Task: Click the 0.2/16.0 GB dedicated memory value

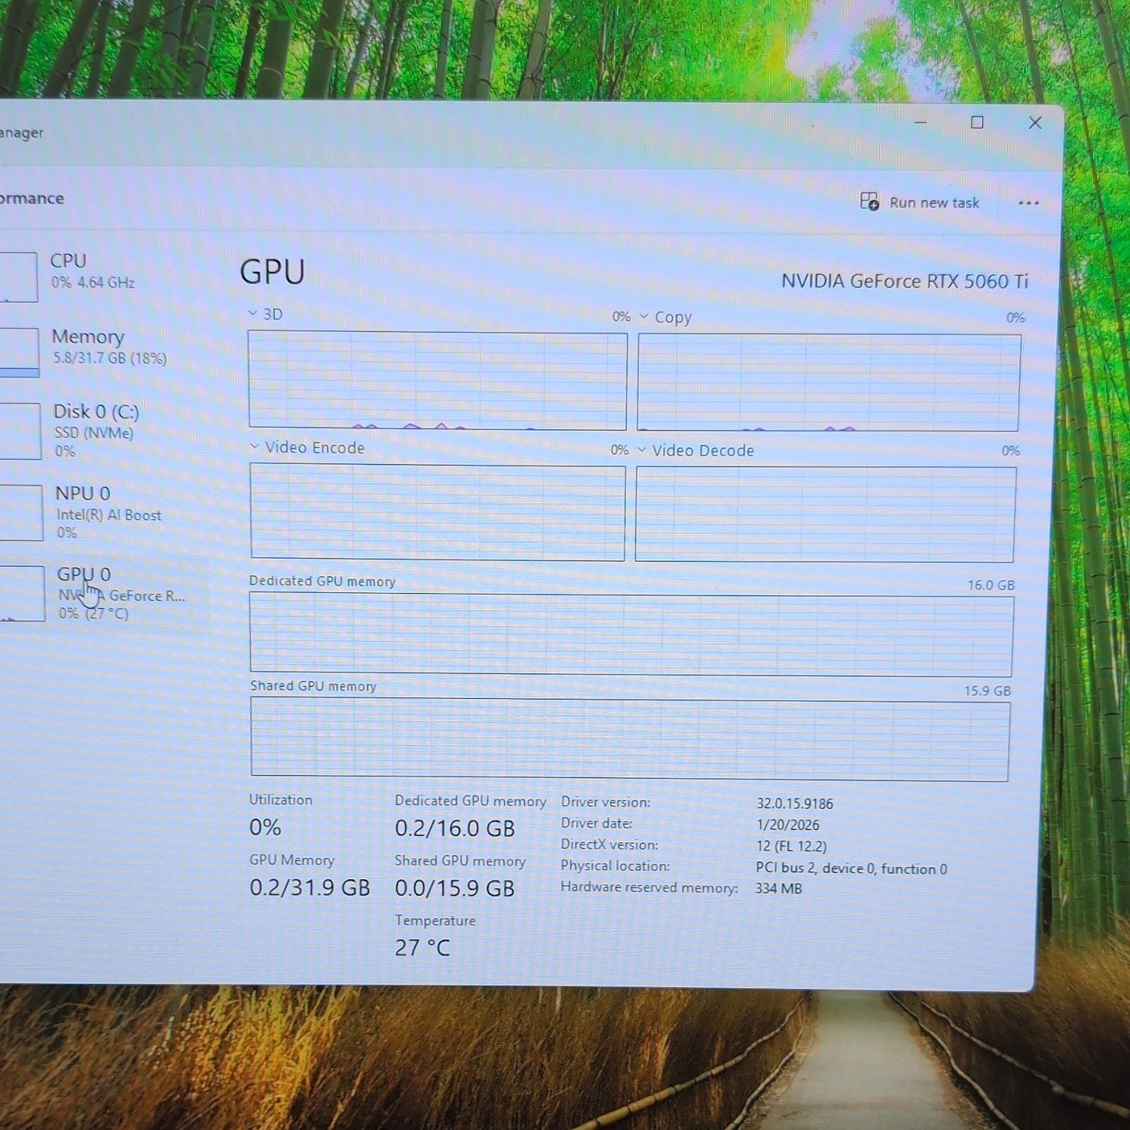Action: (455, 829)
